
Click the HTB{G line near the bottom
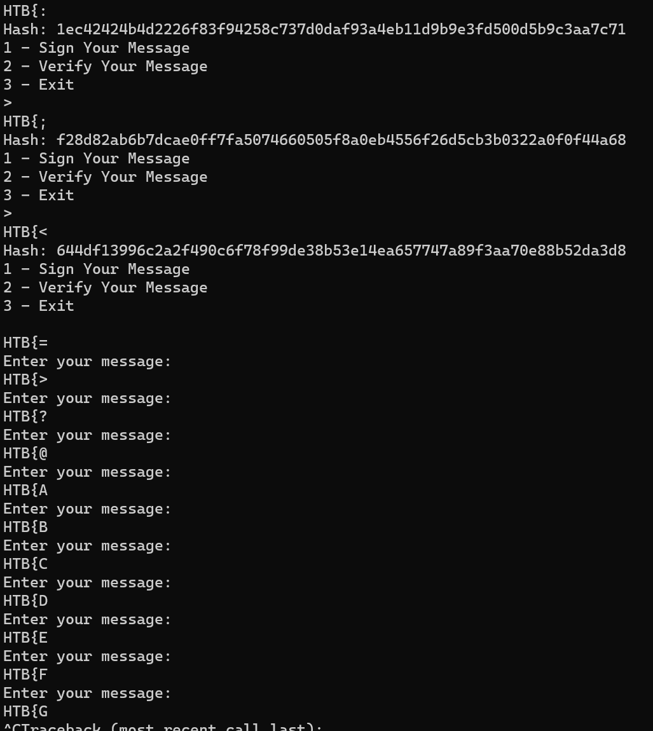click(25, 711)
